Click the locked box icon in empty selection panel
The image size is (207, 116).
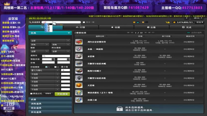[x=120, y=109]
